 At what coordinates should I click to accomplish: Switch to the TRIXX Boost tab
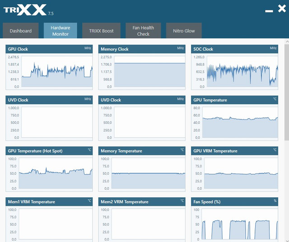tap(101, 31)
